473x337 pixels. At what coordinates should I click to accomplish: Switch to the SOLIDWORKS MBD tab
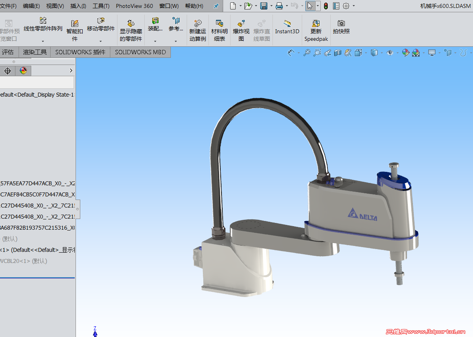tap(140, 52)
